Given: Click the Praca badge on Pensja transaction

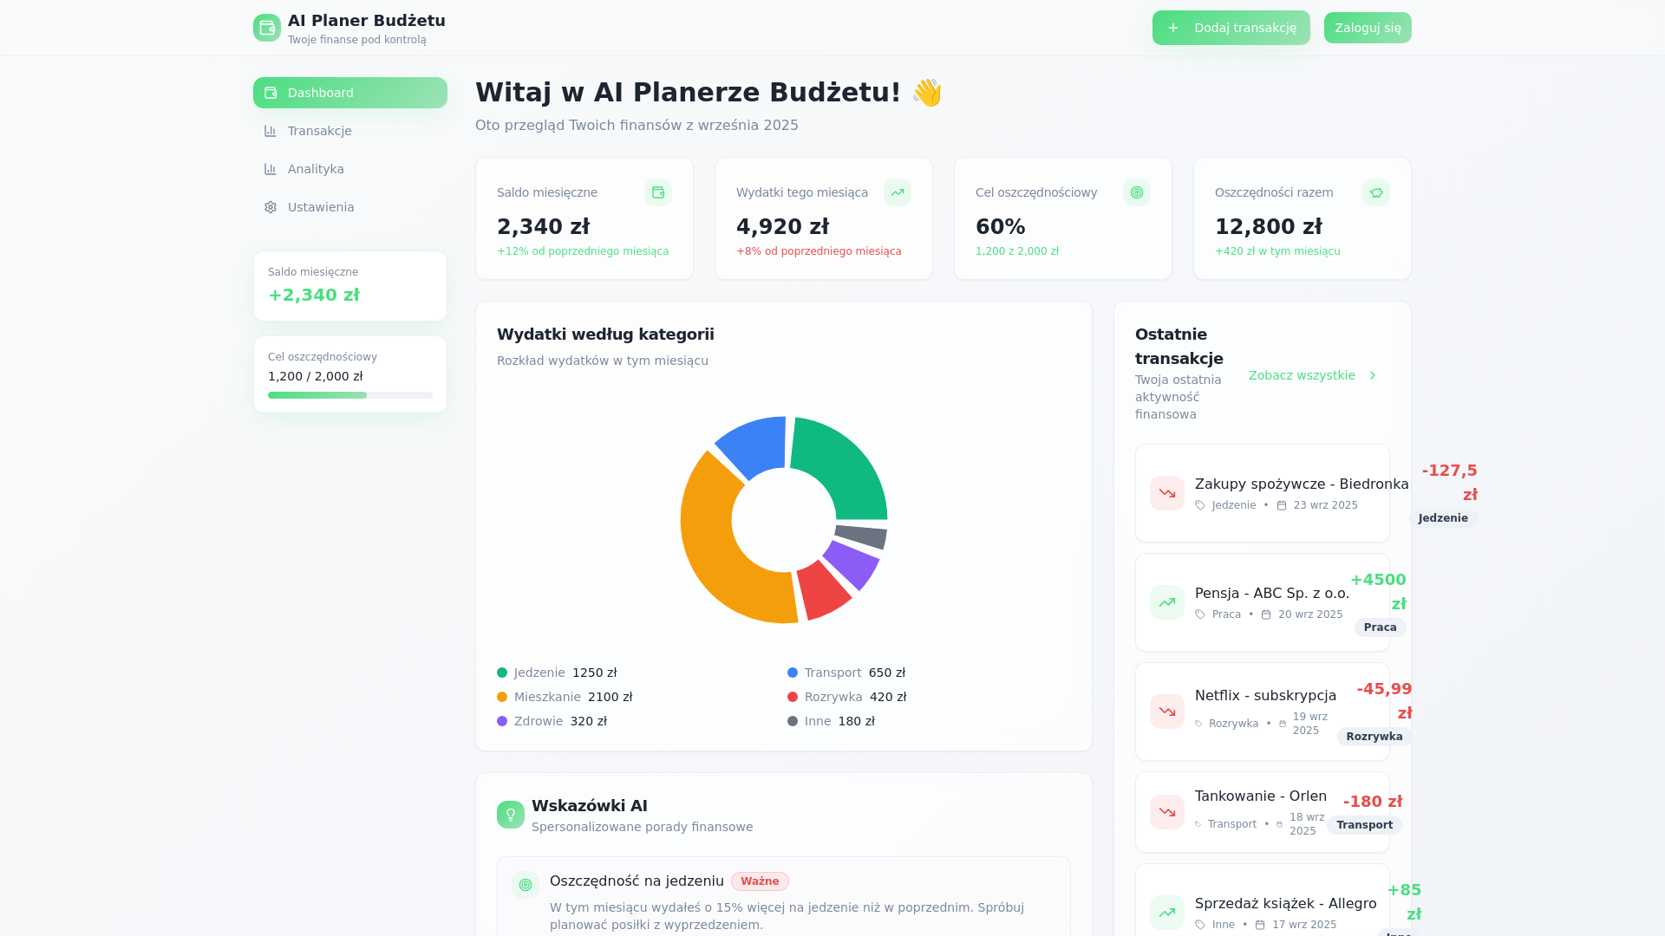Looking at the screenshot, I should pyautogui.click(x=1381, y=627).
